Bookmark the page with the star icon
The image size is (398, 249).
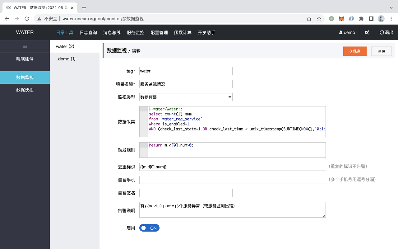[319, 19]
